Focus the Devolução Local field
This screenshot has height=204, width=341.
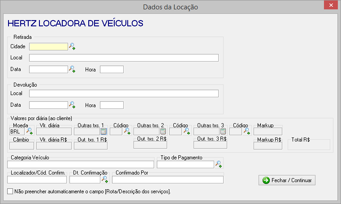click(x=124, y=94)
